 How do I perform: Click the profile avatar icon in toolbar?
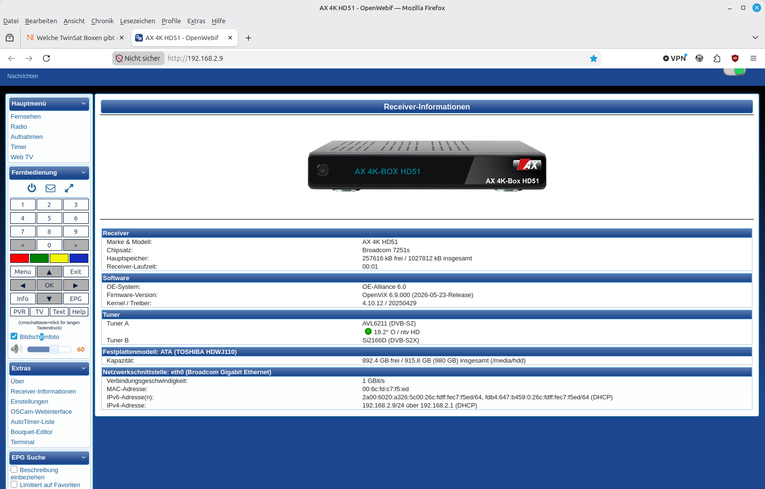[x=699, y=58]
